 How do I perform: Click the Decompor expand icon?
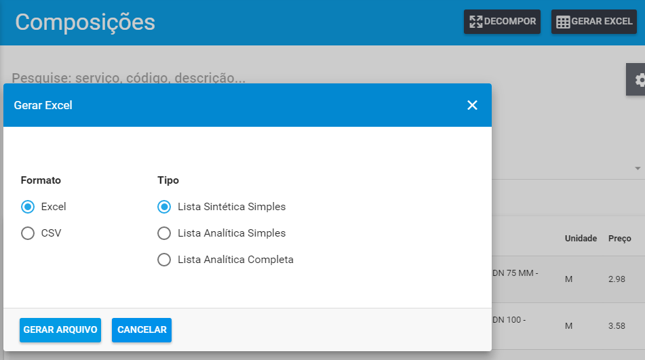click(476, 22)
